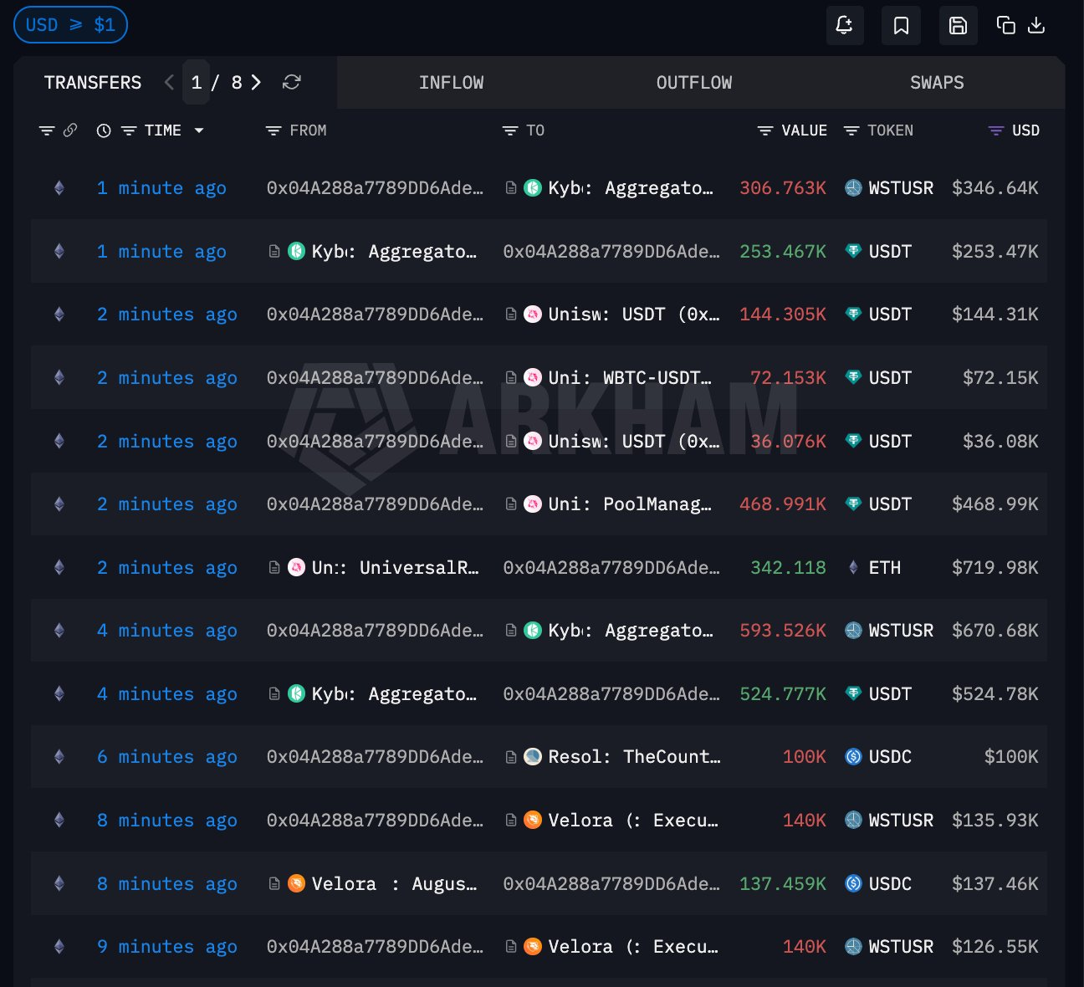The image size is (1084, 987).
Task: Click the chain link filter icon
Action: point(70,130)
